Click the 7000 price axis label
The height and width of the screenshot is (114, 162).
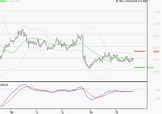tap(157, 24)
